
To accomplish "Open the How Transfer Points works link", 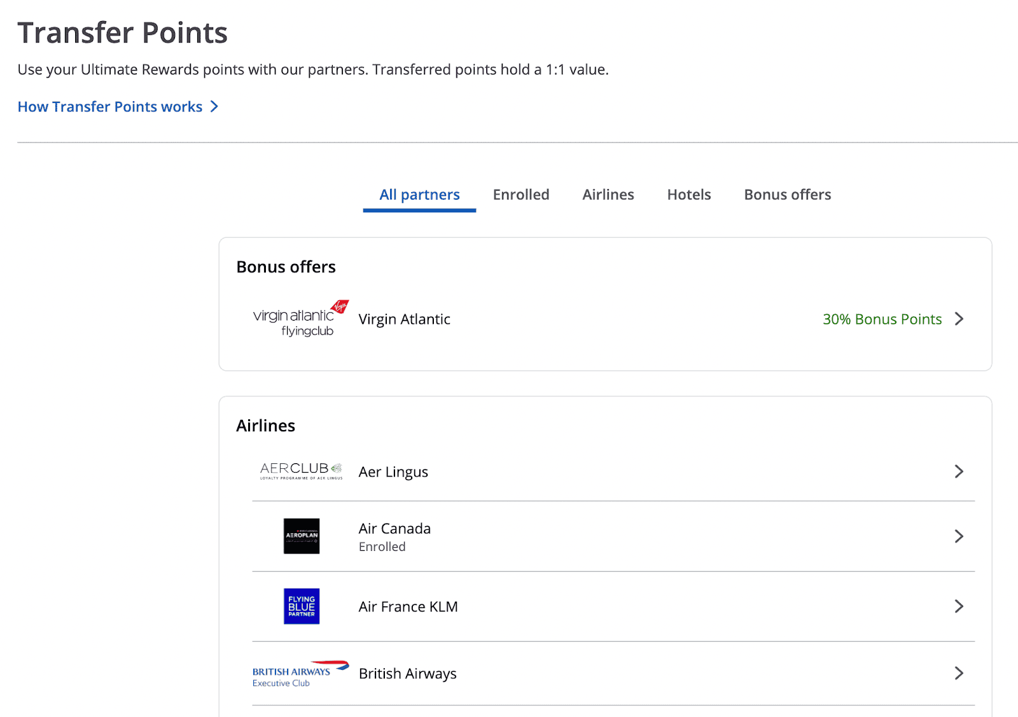I will click(x=110, y=106).
